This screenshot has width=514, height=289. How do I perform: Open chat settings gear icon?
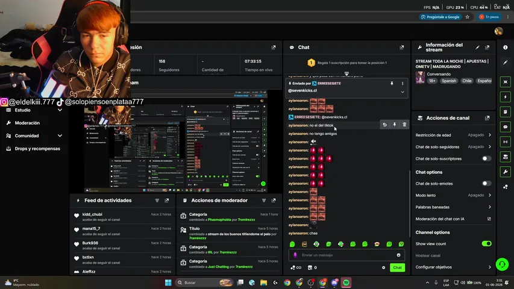point(383,268)
